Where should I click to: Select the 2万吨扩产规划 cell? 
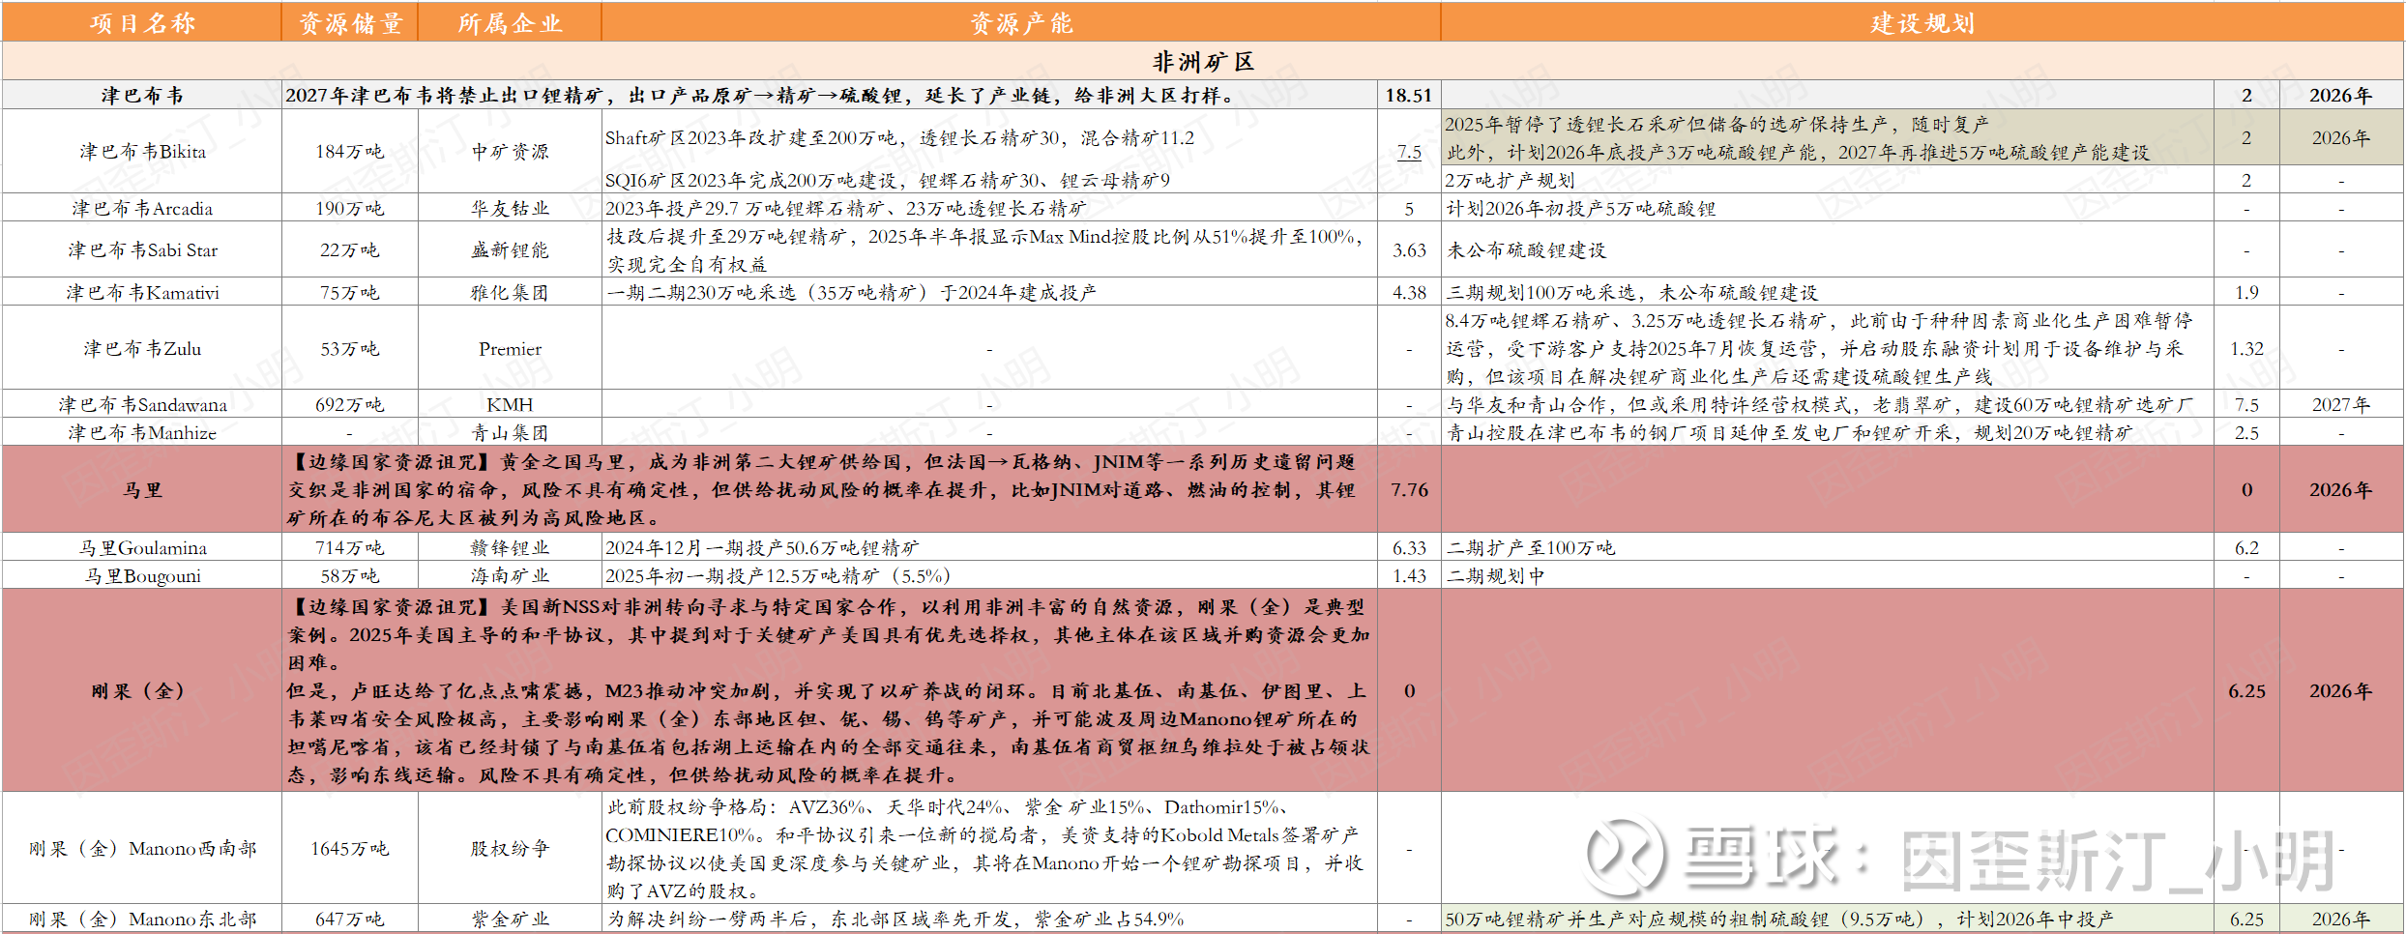click(1828, 180)
